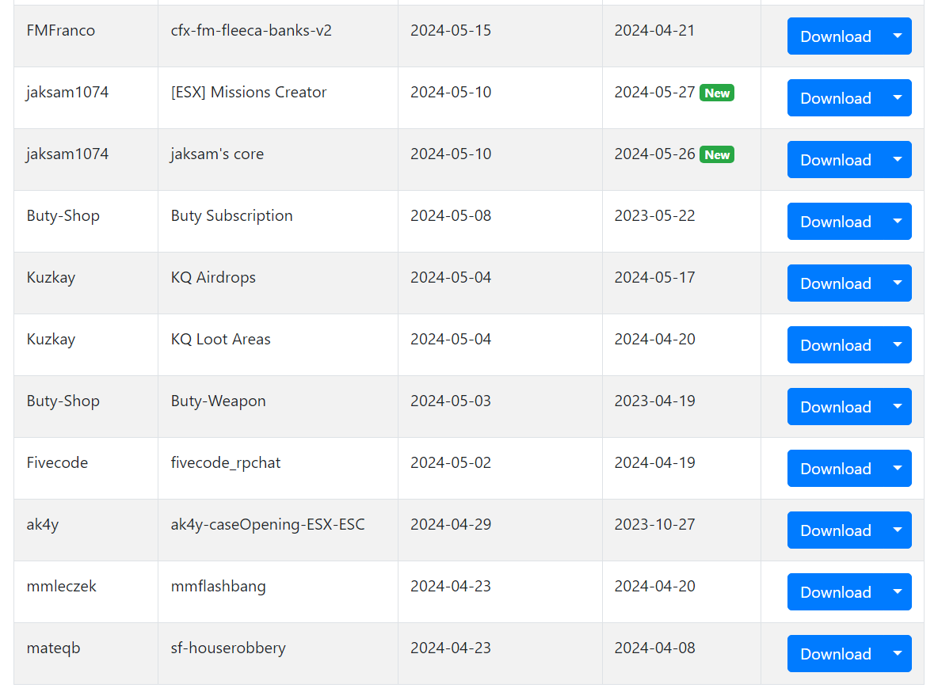
Task: Select date 2024-05-27 in Missions Creator row
Action: [x=654, y=93]
